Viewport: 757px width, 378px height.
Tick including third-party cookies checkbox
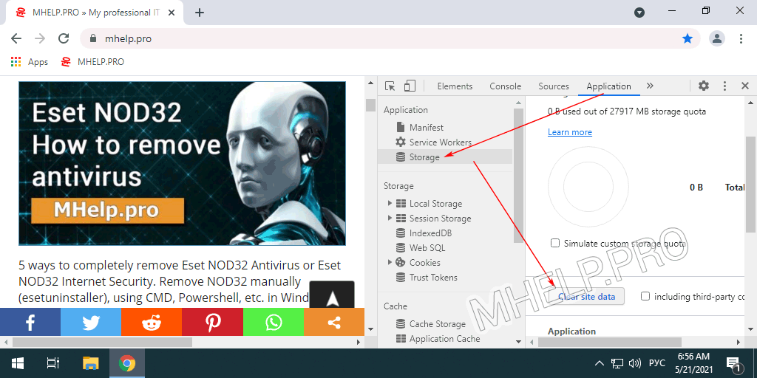tap(645, 296)
